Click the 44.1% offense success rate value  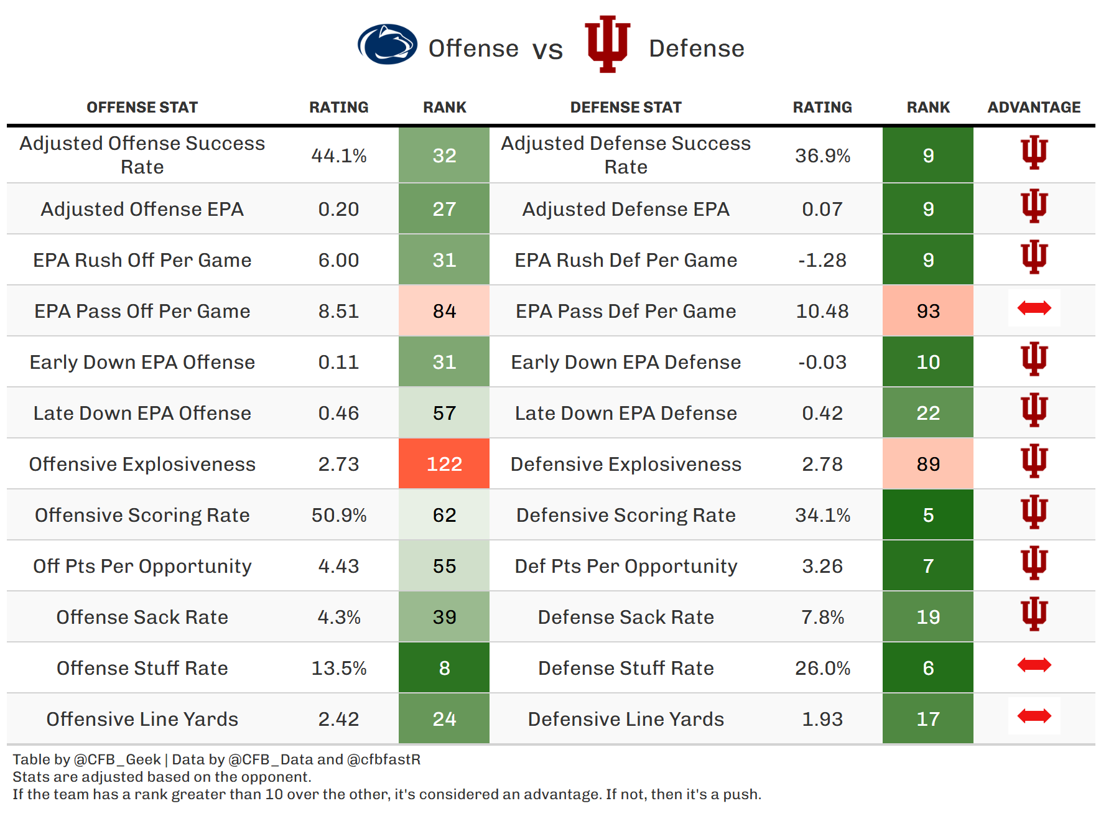click(x=338, y=155)
